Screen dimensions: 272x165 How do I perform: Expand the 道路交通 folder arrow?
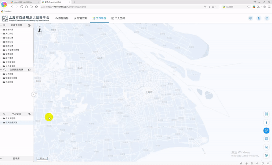pos(1,46)
